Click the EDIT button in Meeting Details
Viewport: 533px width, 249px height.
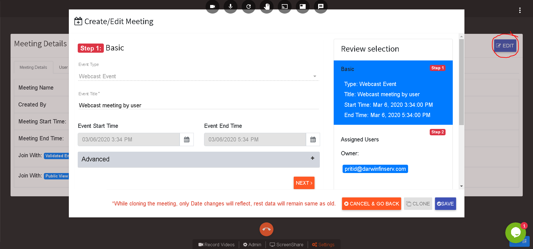(505, 46)
